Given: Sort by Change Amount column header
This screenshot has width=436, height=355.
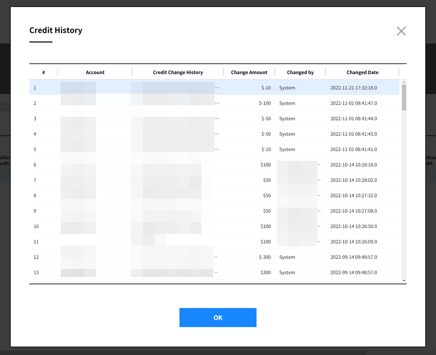Looking at the screenshot, I should click(x=249, y=72).
